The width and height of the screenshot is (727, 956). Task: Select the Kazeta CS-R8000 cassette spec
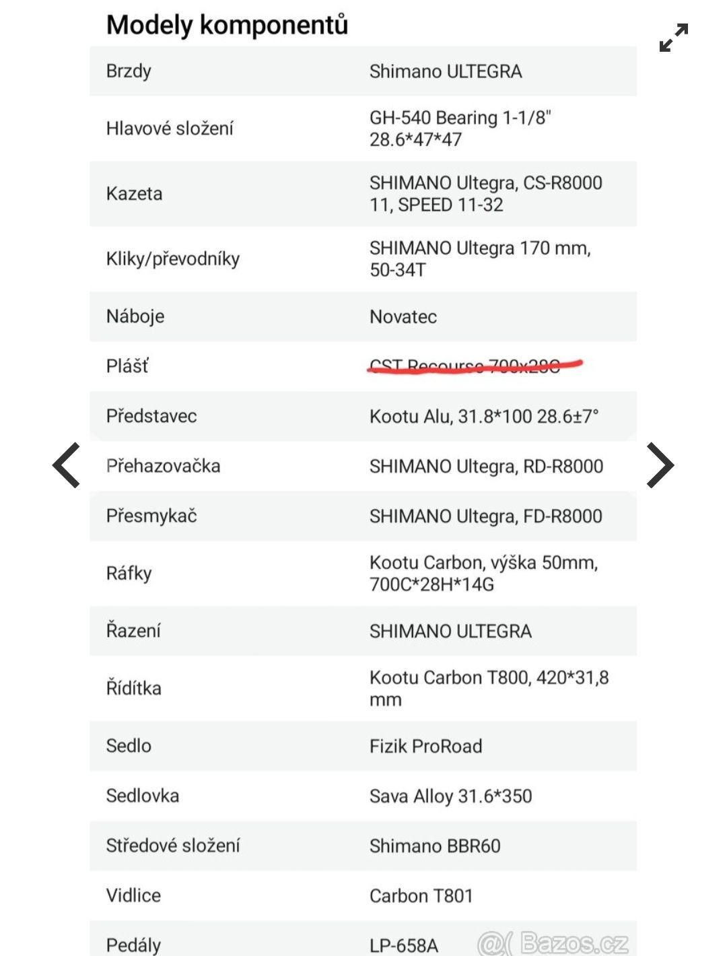[x=486, y=194]
